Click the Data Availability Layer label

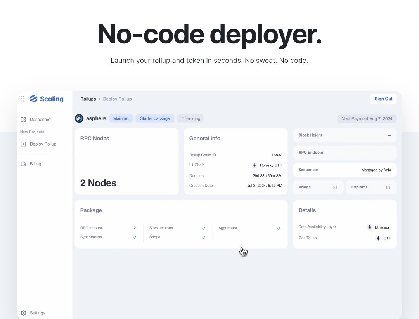click(x=317, y=227)
